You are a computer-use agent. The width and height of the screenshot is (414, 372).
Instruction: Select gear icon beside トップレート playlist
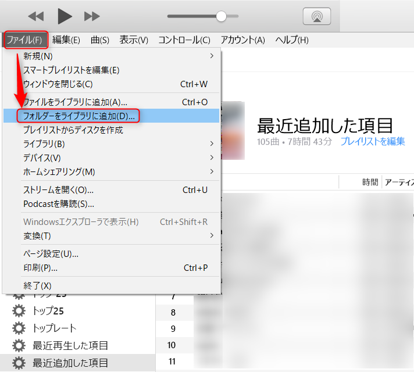pyautogui.click(x=19, y=328)
